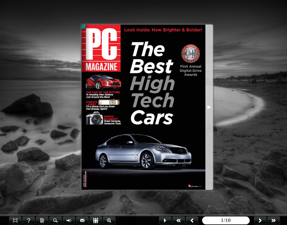The width and height of the screenshot is (287, 225).
Task: Jump to last page double arrow
Action: click(274, 220)
